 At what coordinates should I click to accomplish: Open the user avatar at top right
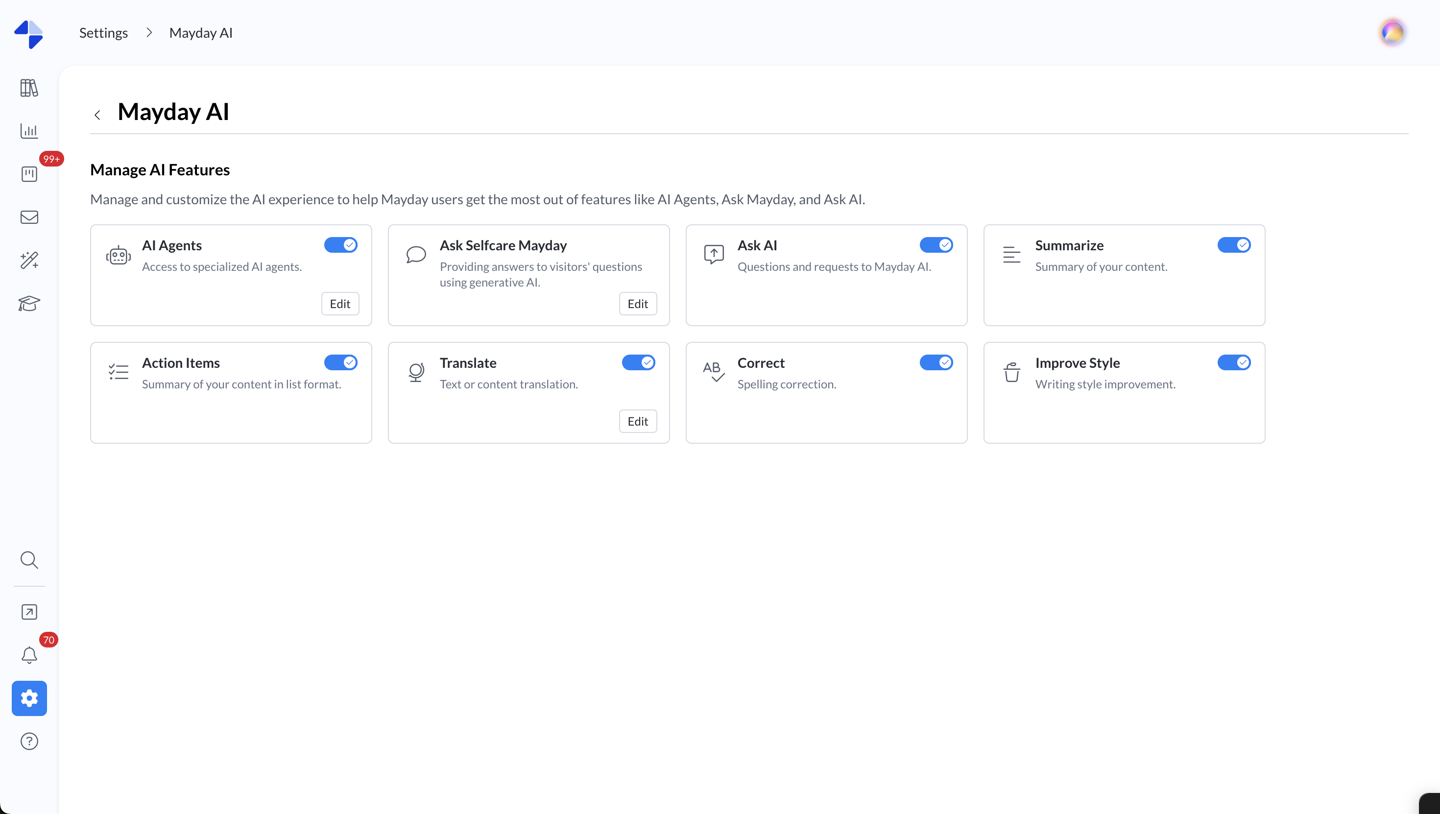(x=1392, y=32)
